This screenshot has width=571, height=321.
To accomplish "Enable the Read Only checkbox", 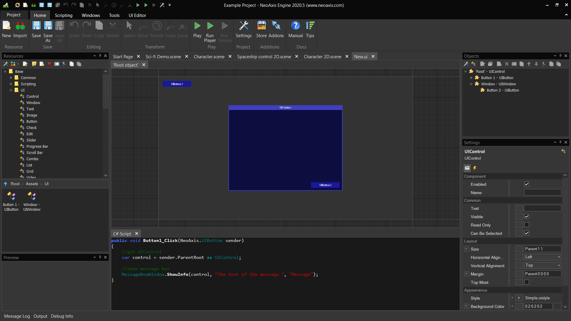I will (x=527, y=225).
